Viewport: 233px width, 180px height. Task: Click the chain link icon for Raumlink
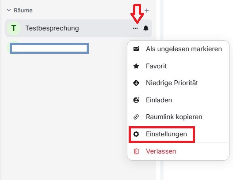[x=136, y=117]
